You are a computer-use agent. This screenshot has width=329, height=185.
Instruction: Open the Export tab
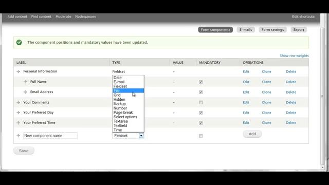[299, 30]
